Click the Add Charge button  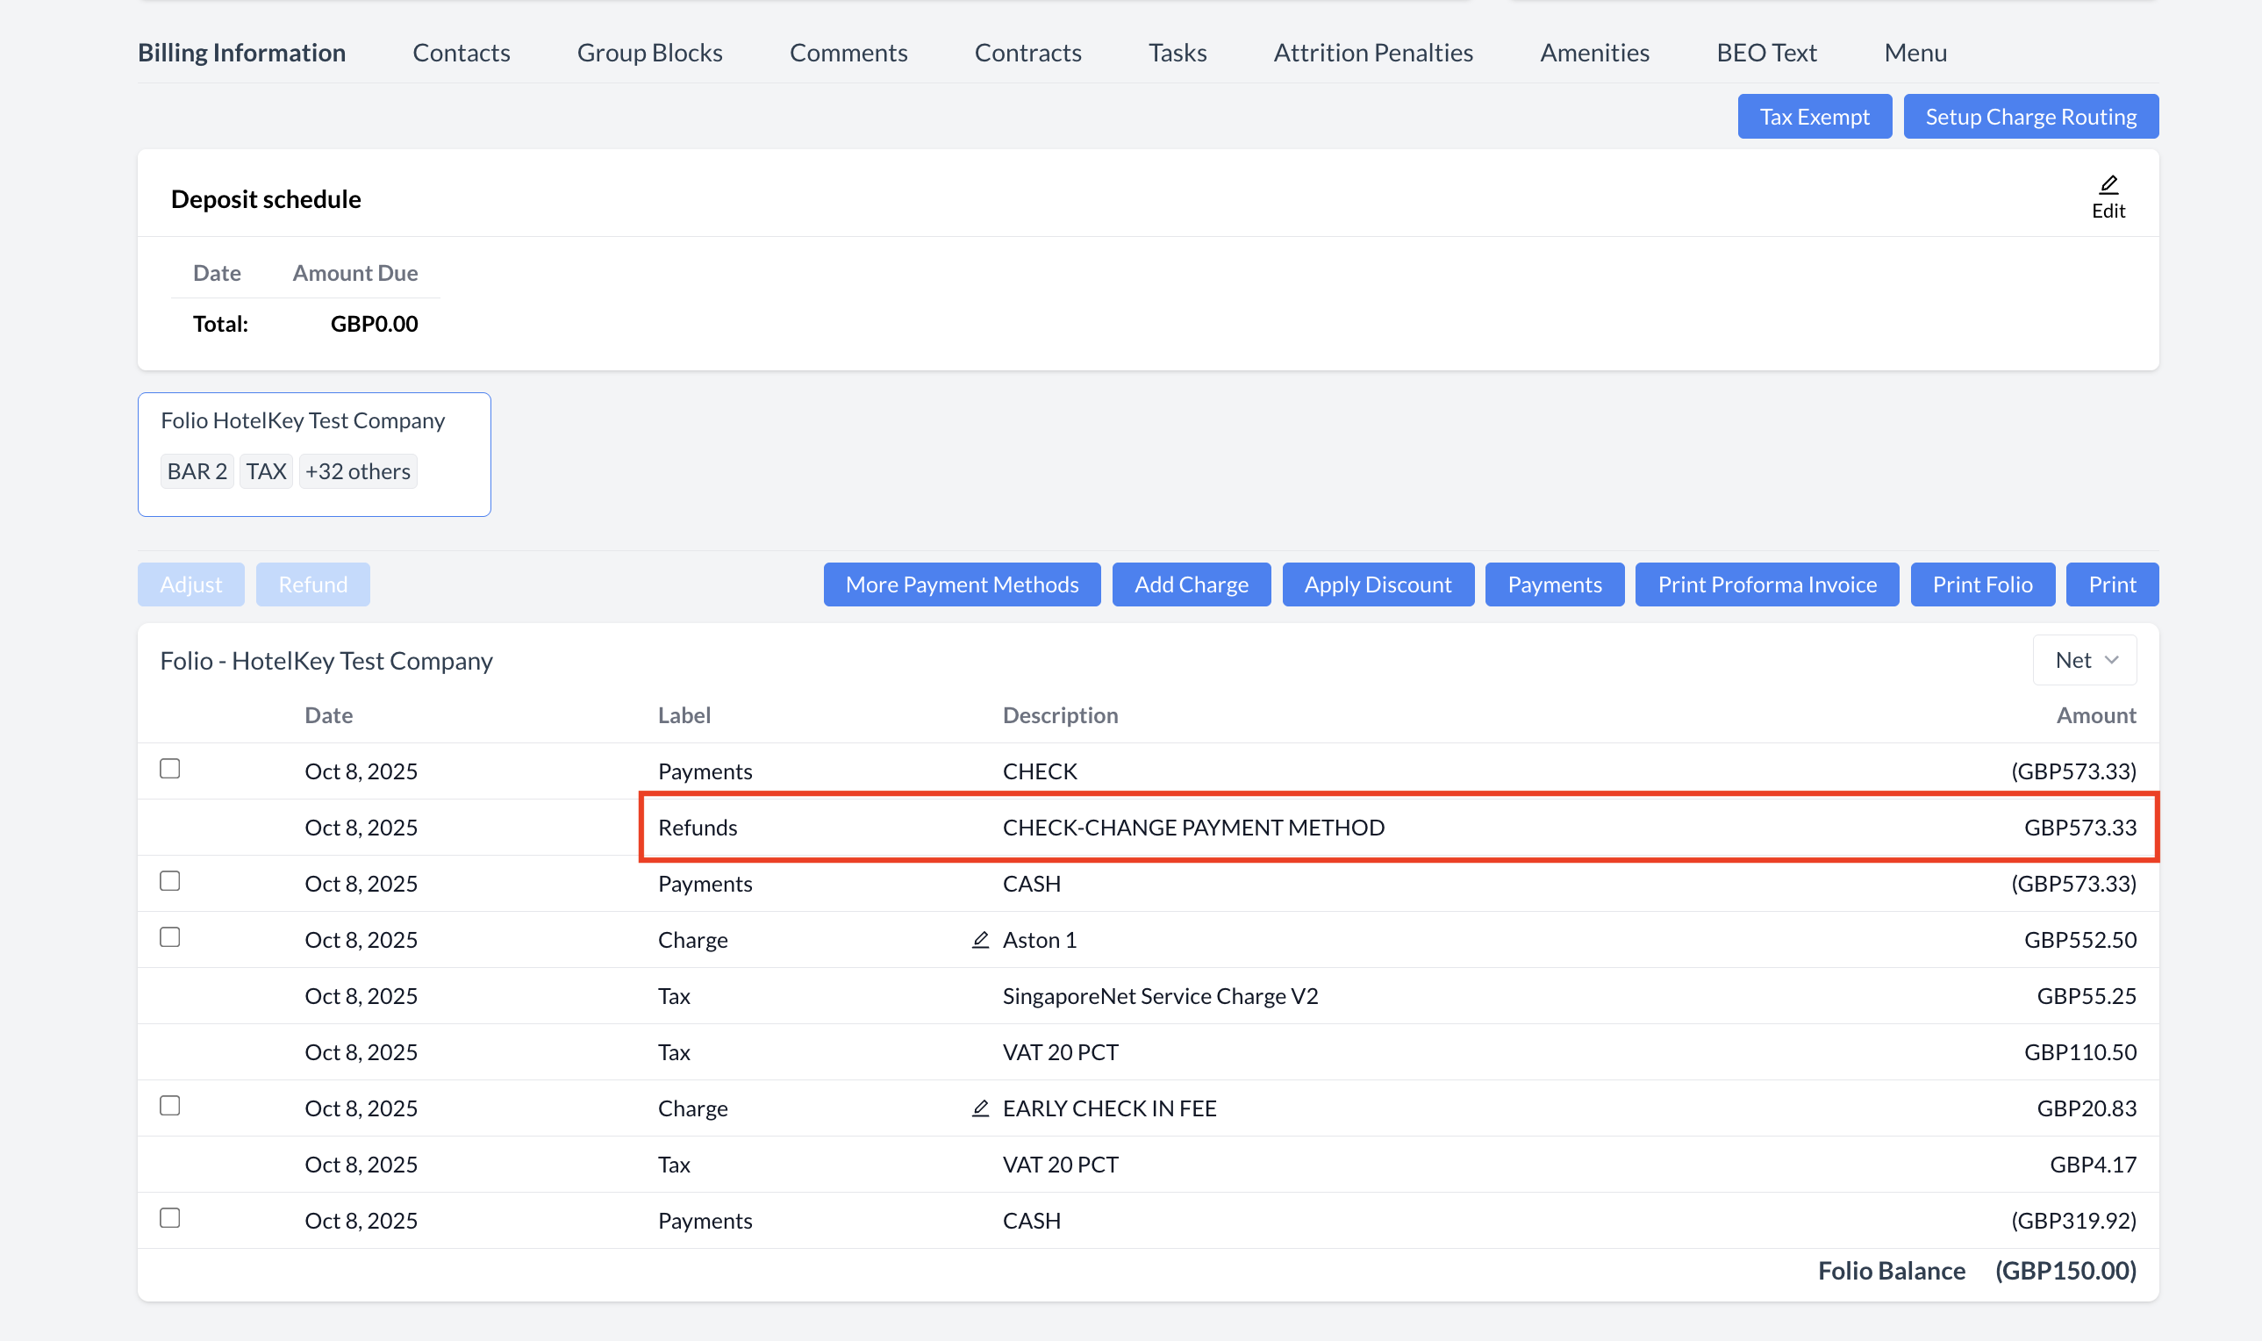1191,584
